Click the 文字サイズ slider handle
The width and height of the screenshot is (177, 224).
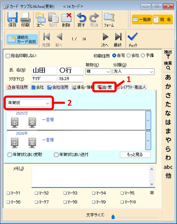pos(113,217)
